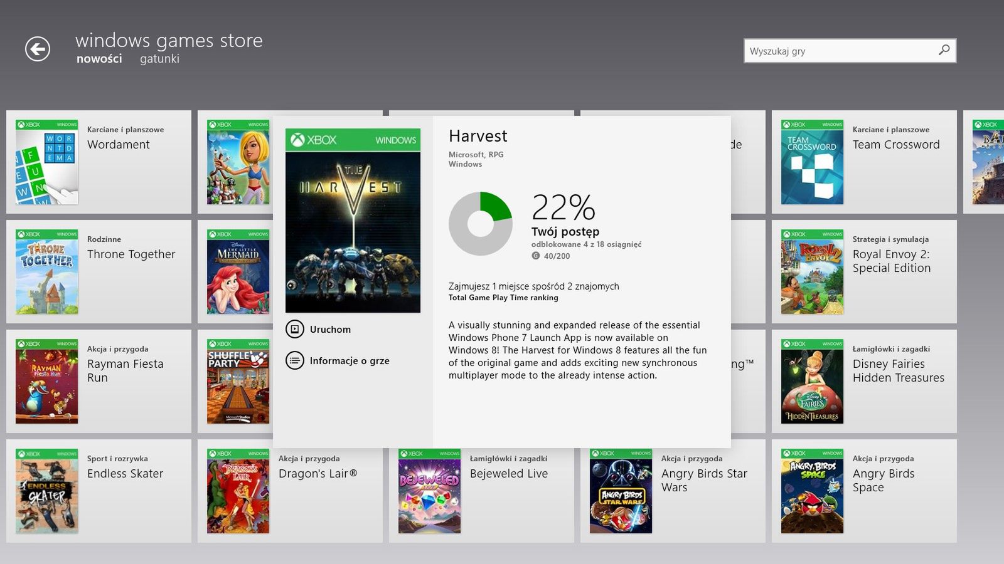Focus the Wyszukaj gry search field
This screenshot has width=1004, height=564.
[x=850, y=51]
